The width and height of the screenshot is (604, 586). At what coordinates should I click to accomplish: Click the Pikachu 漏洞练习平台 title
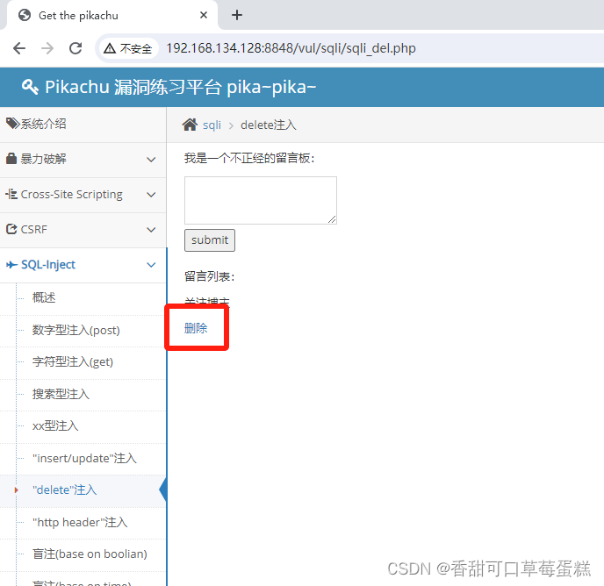click(180, 87)
